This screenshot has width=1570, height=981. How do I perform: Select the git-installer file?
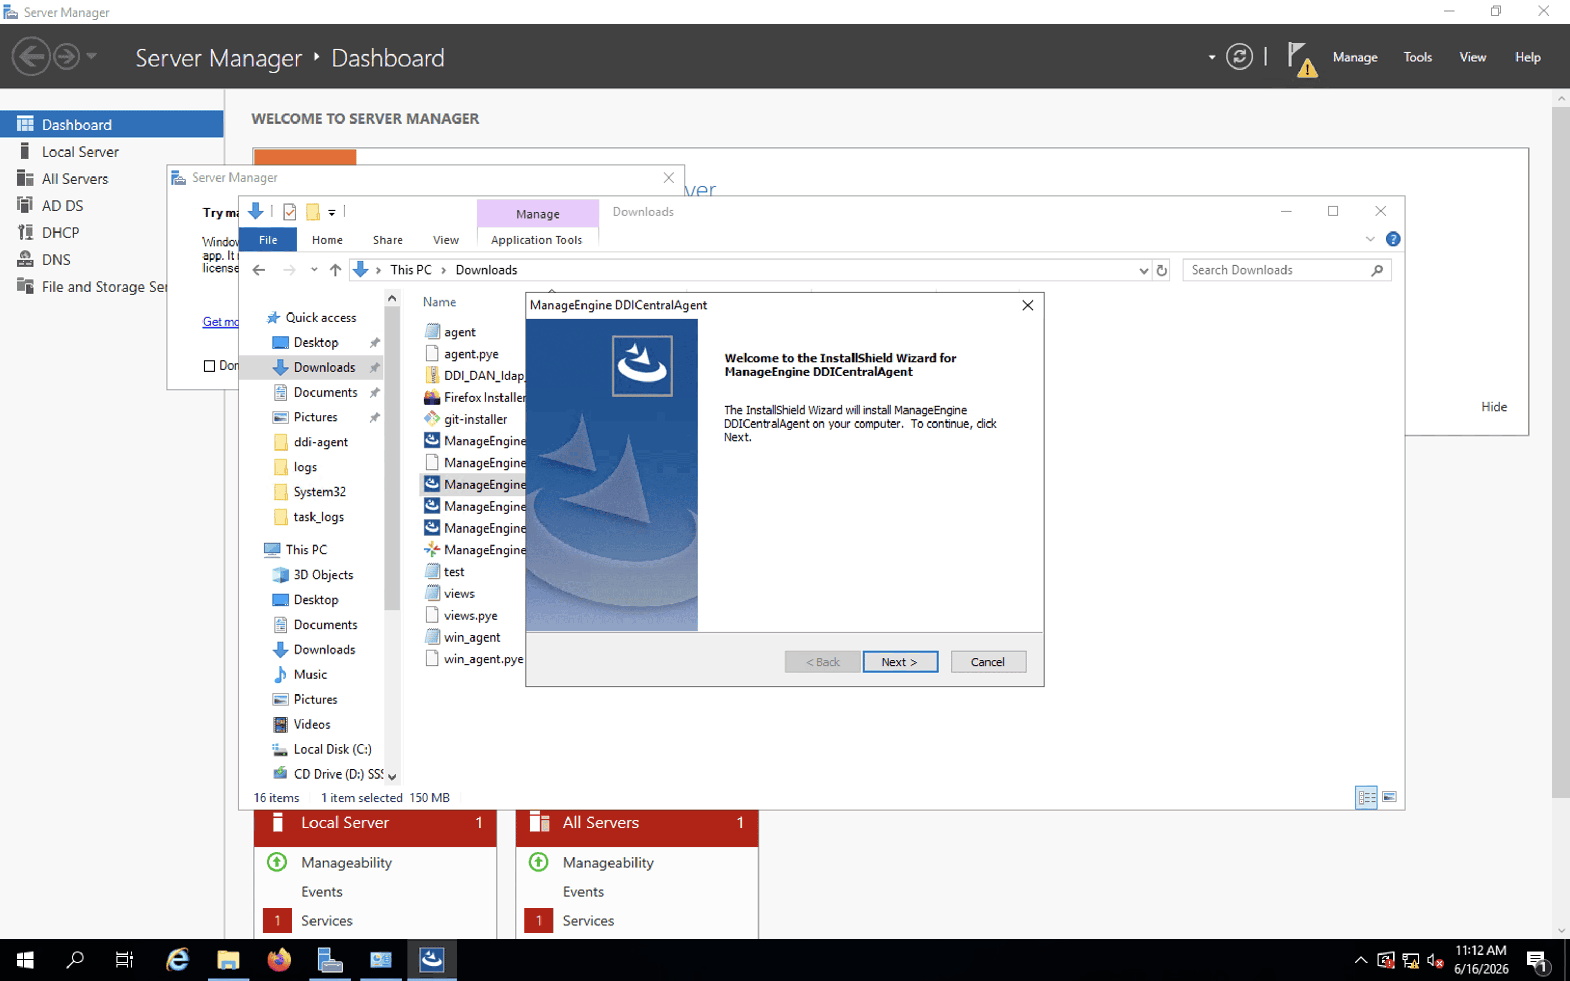tap(475, 419)
